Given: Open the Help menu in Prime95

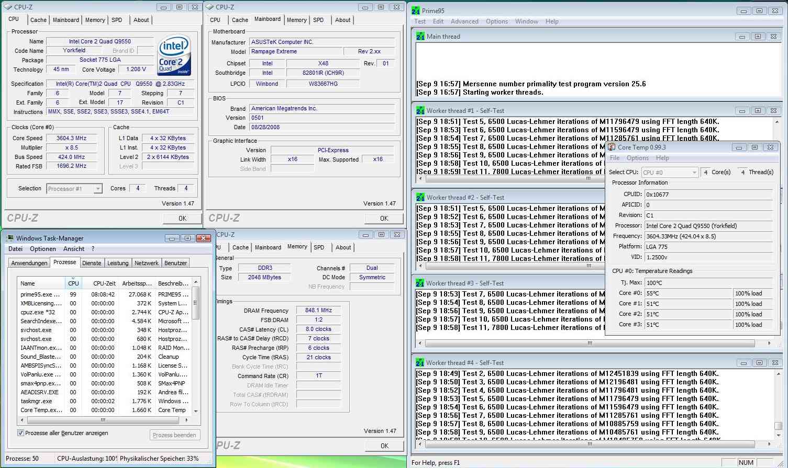Looking at the screenshot, I should (x=552, y=21).
